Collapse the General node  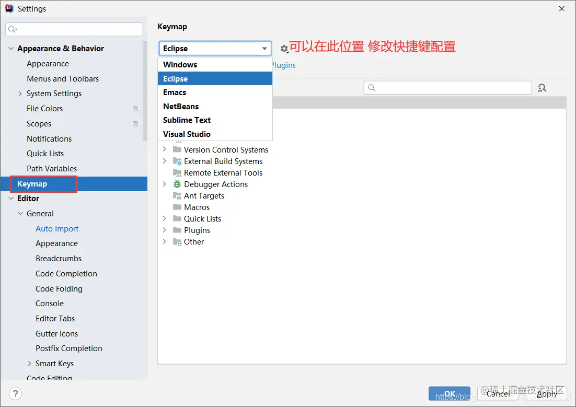20,213
